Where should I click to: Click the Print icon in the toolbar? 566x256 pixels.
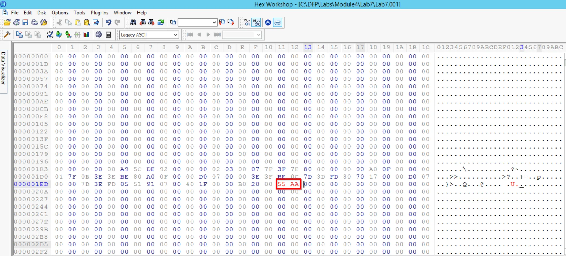point(35,22)
